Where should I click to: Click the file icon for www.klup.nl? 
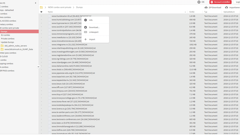[49, 94]
